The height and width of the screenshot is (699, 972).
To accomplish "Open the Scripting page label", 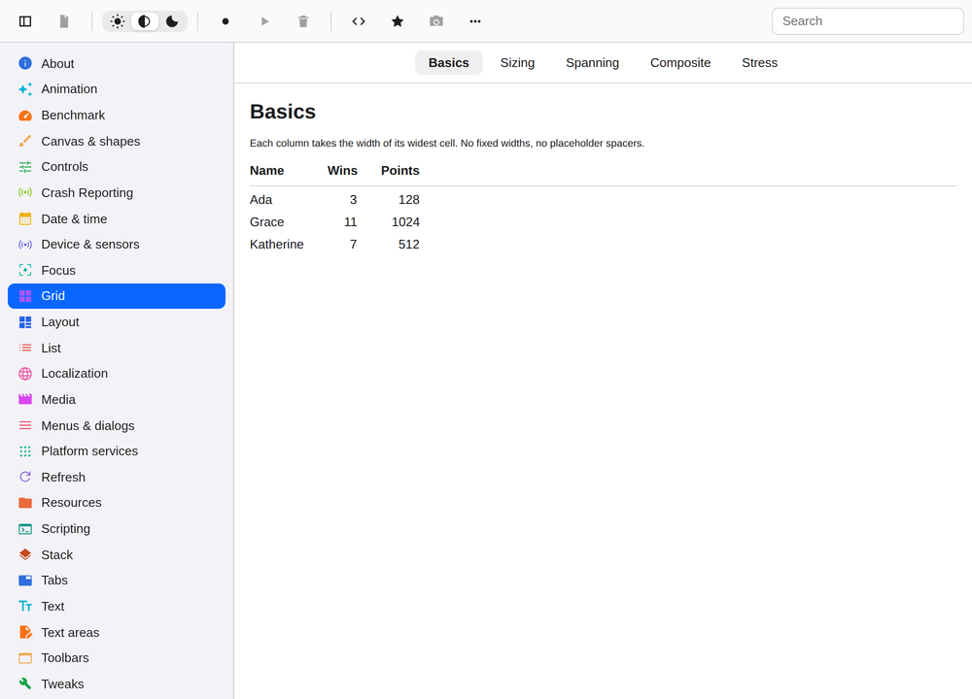I will [x=66, y=529].
